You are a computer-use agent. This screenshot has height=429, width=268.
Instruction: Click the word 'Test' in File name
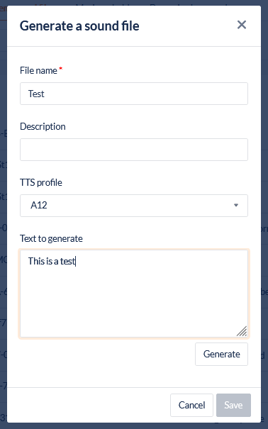36,94
